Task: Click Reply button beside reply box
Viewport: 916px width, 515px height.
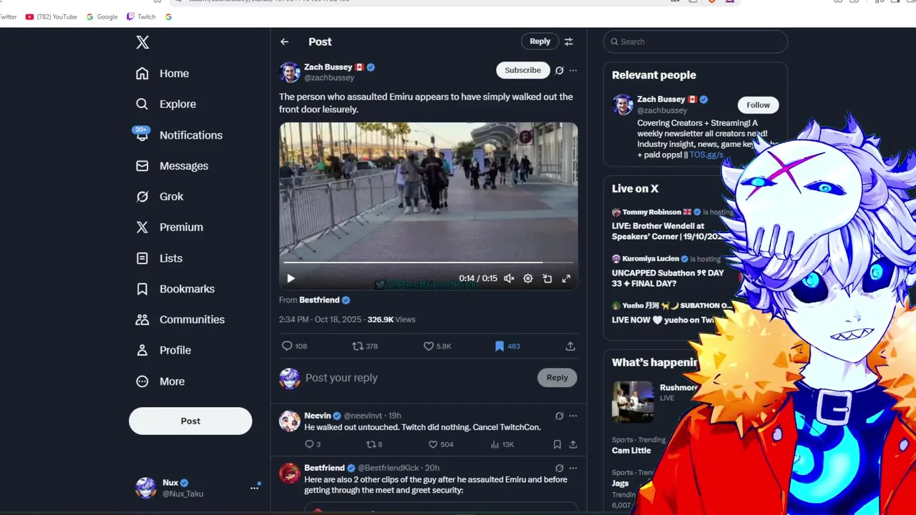Action: coord(557,378)
